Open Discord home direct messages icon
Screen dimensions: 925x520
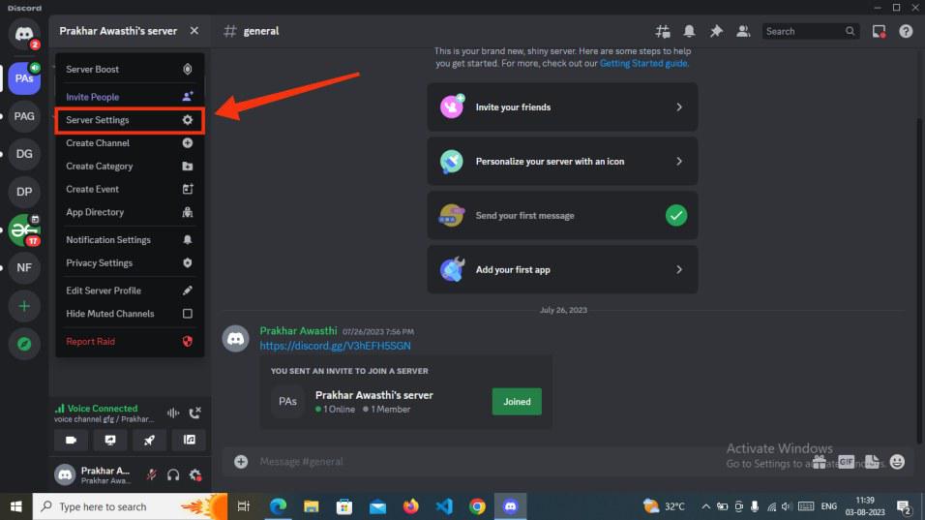click(x=24, y=34)
